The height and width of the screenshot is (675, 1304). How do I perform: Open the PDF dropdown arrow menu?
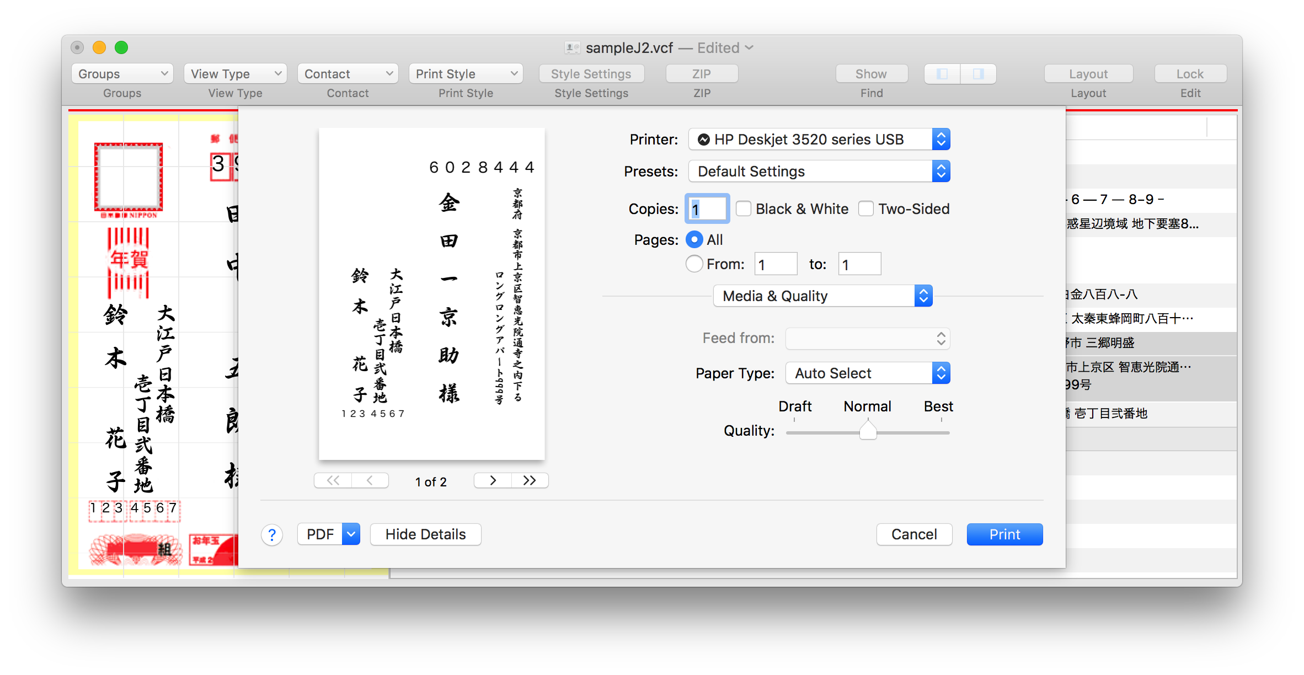click(x=351, y=534)
